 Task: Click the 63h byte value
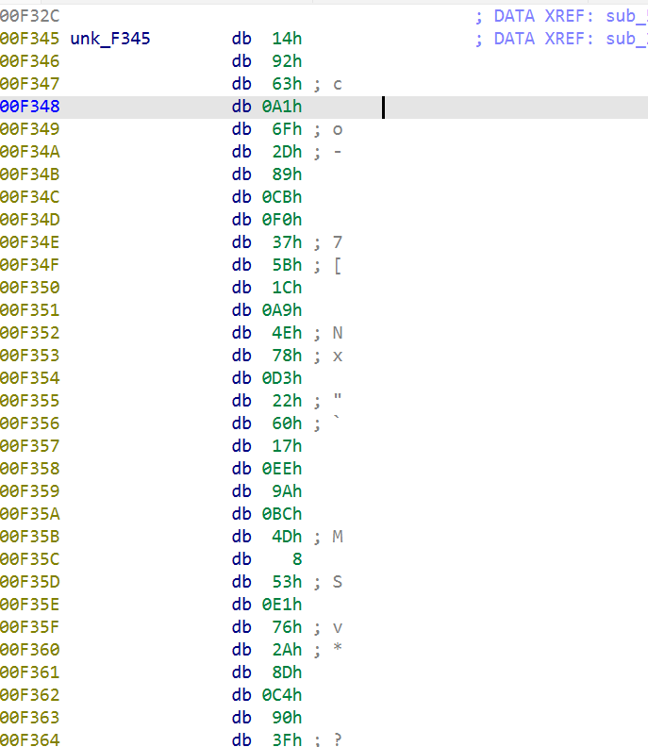pos(287,84)
